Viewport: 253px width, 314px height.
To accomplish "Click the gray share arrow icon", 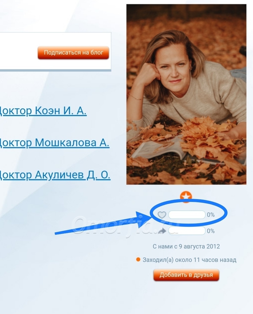I will (x=162, y=231).
